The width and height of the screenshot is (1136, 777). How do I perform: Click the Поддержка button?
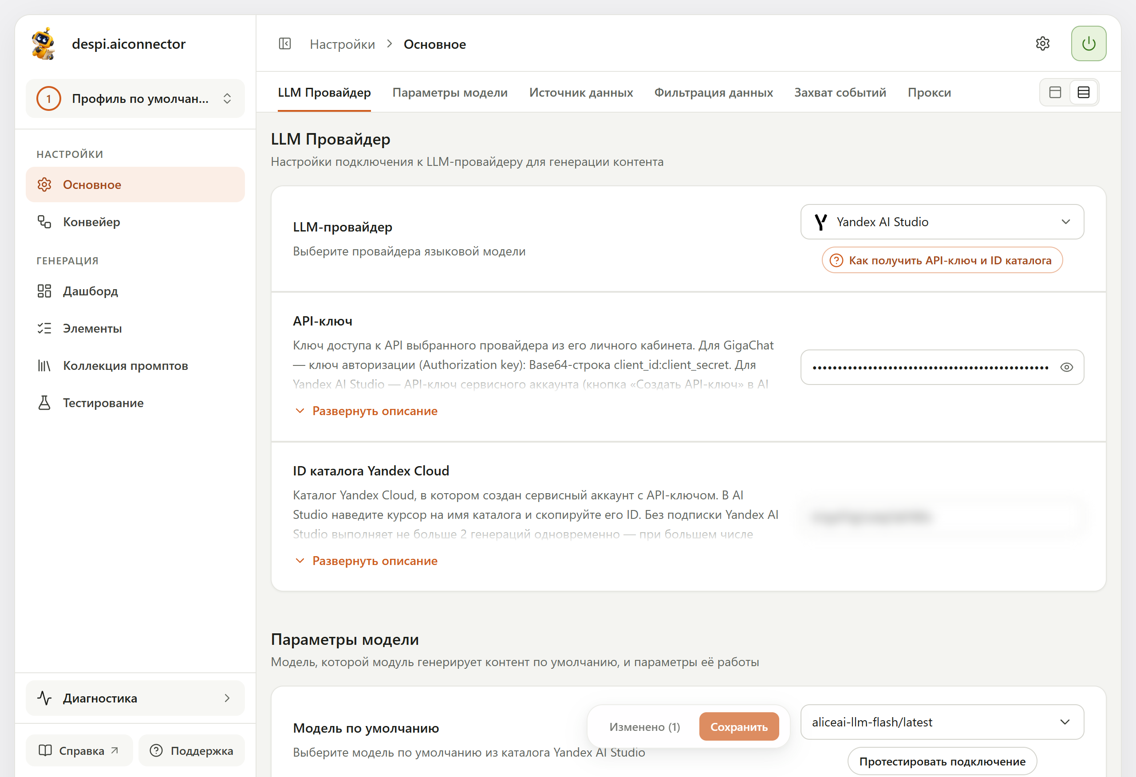pyautogui.click(x=192, y=750)
